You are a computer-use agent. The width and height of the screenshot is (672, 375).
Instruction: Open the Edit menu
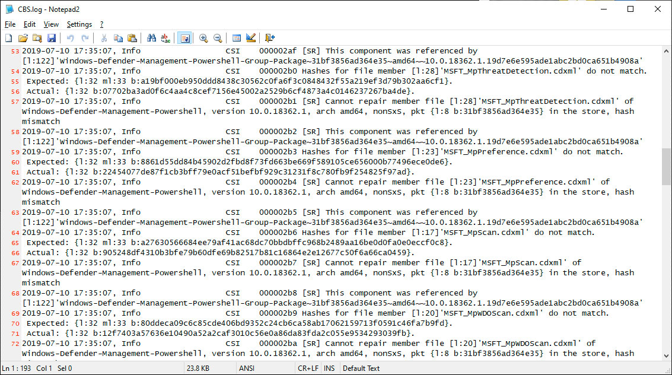[30, 24]
